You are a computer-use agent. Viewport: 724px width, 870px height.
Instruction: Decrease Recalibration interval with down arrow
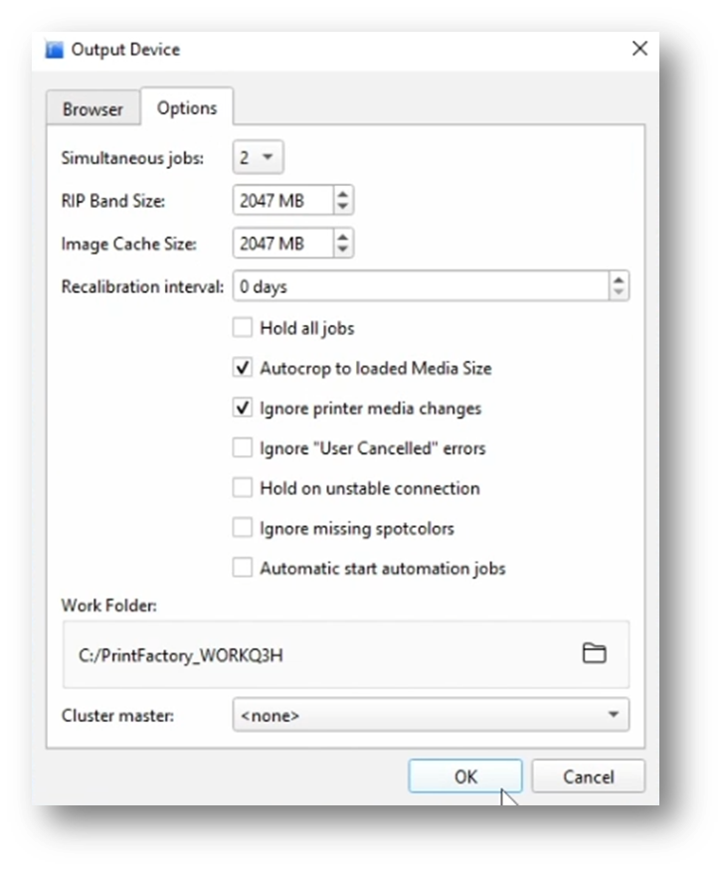[619, 292]
